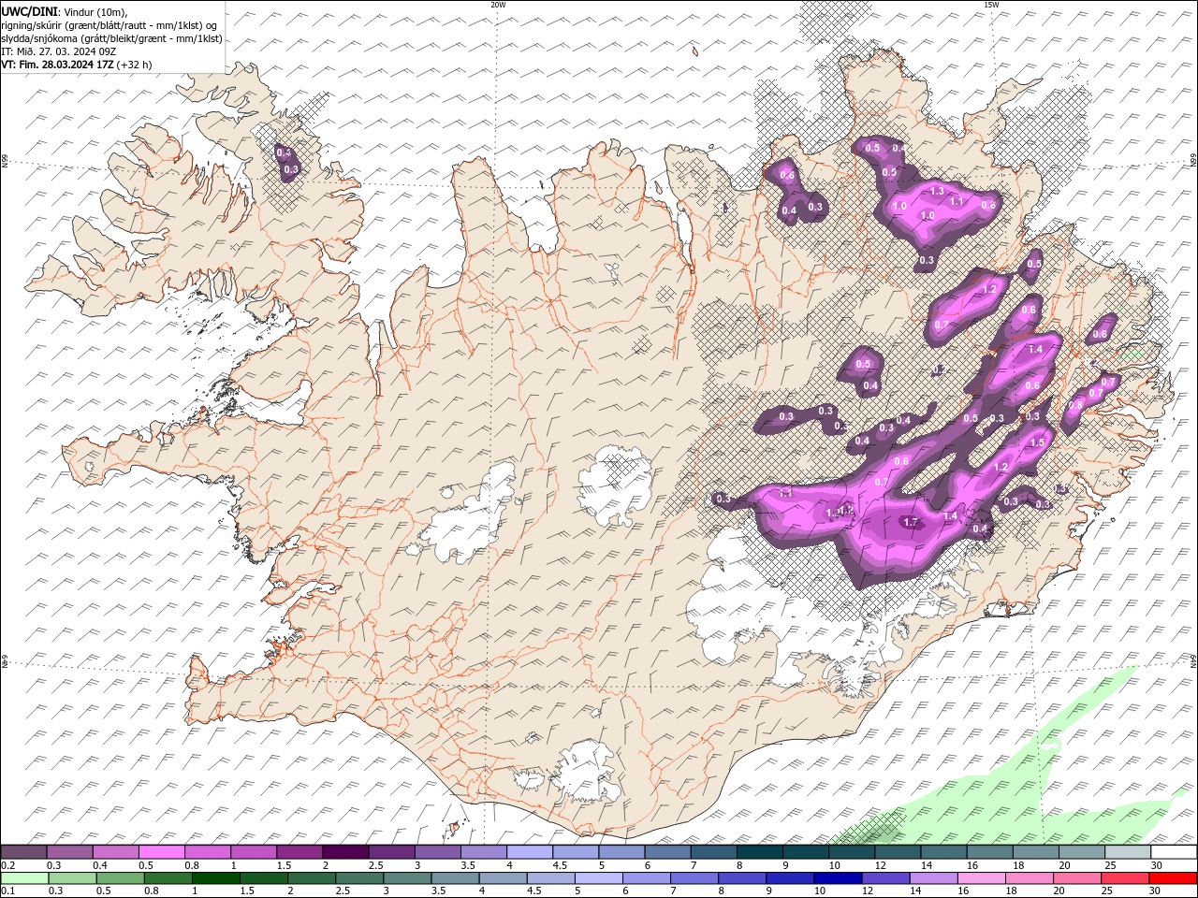Viewport: 1198px width, 898px height.
Task: Click the '25' label on the green rain scale
Action: (1109, 891)
